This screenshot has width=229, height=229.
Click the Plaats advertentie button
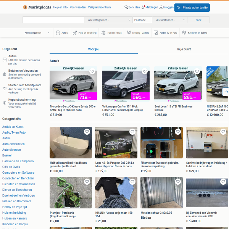[192, 7]
